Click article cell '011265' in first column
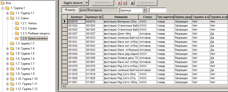The image size is (228, 92). pyautogui.click(x=77, y=70)
